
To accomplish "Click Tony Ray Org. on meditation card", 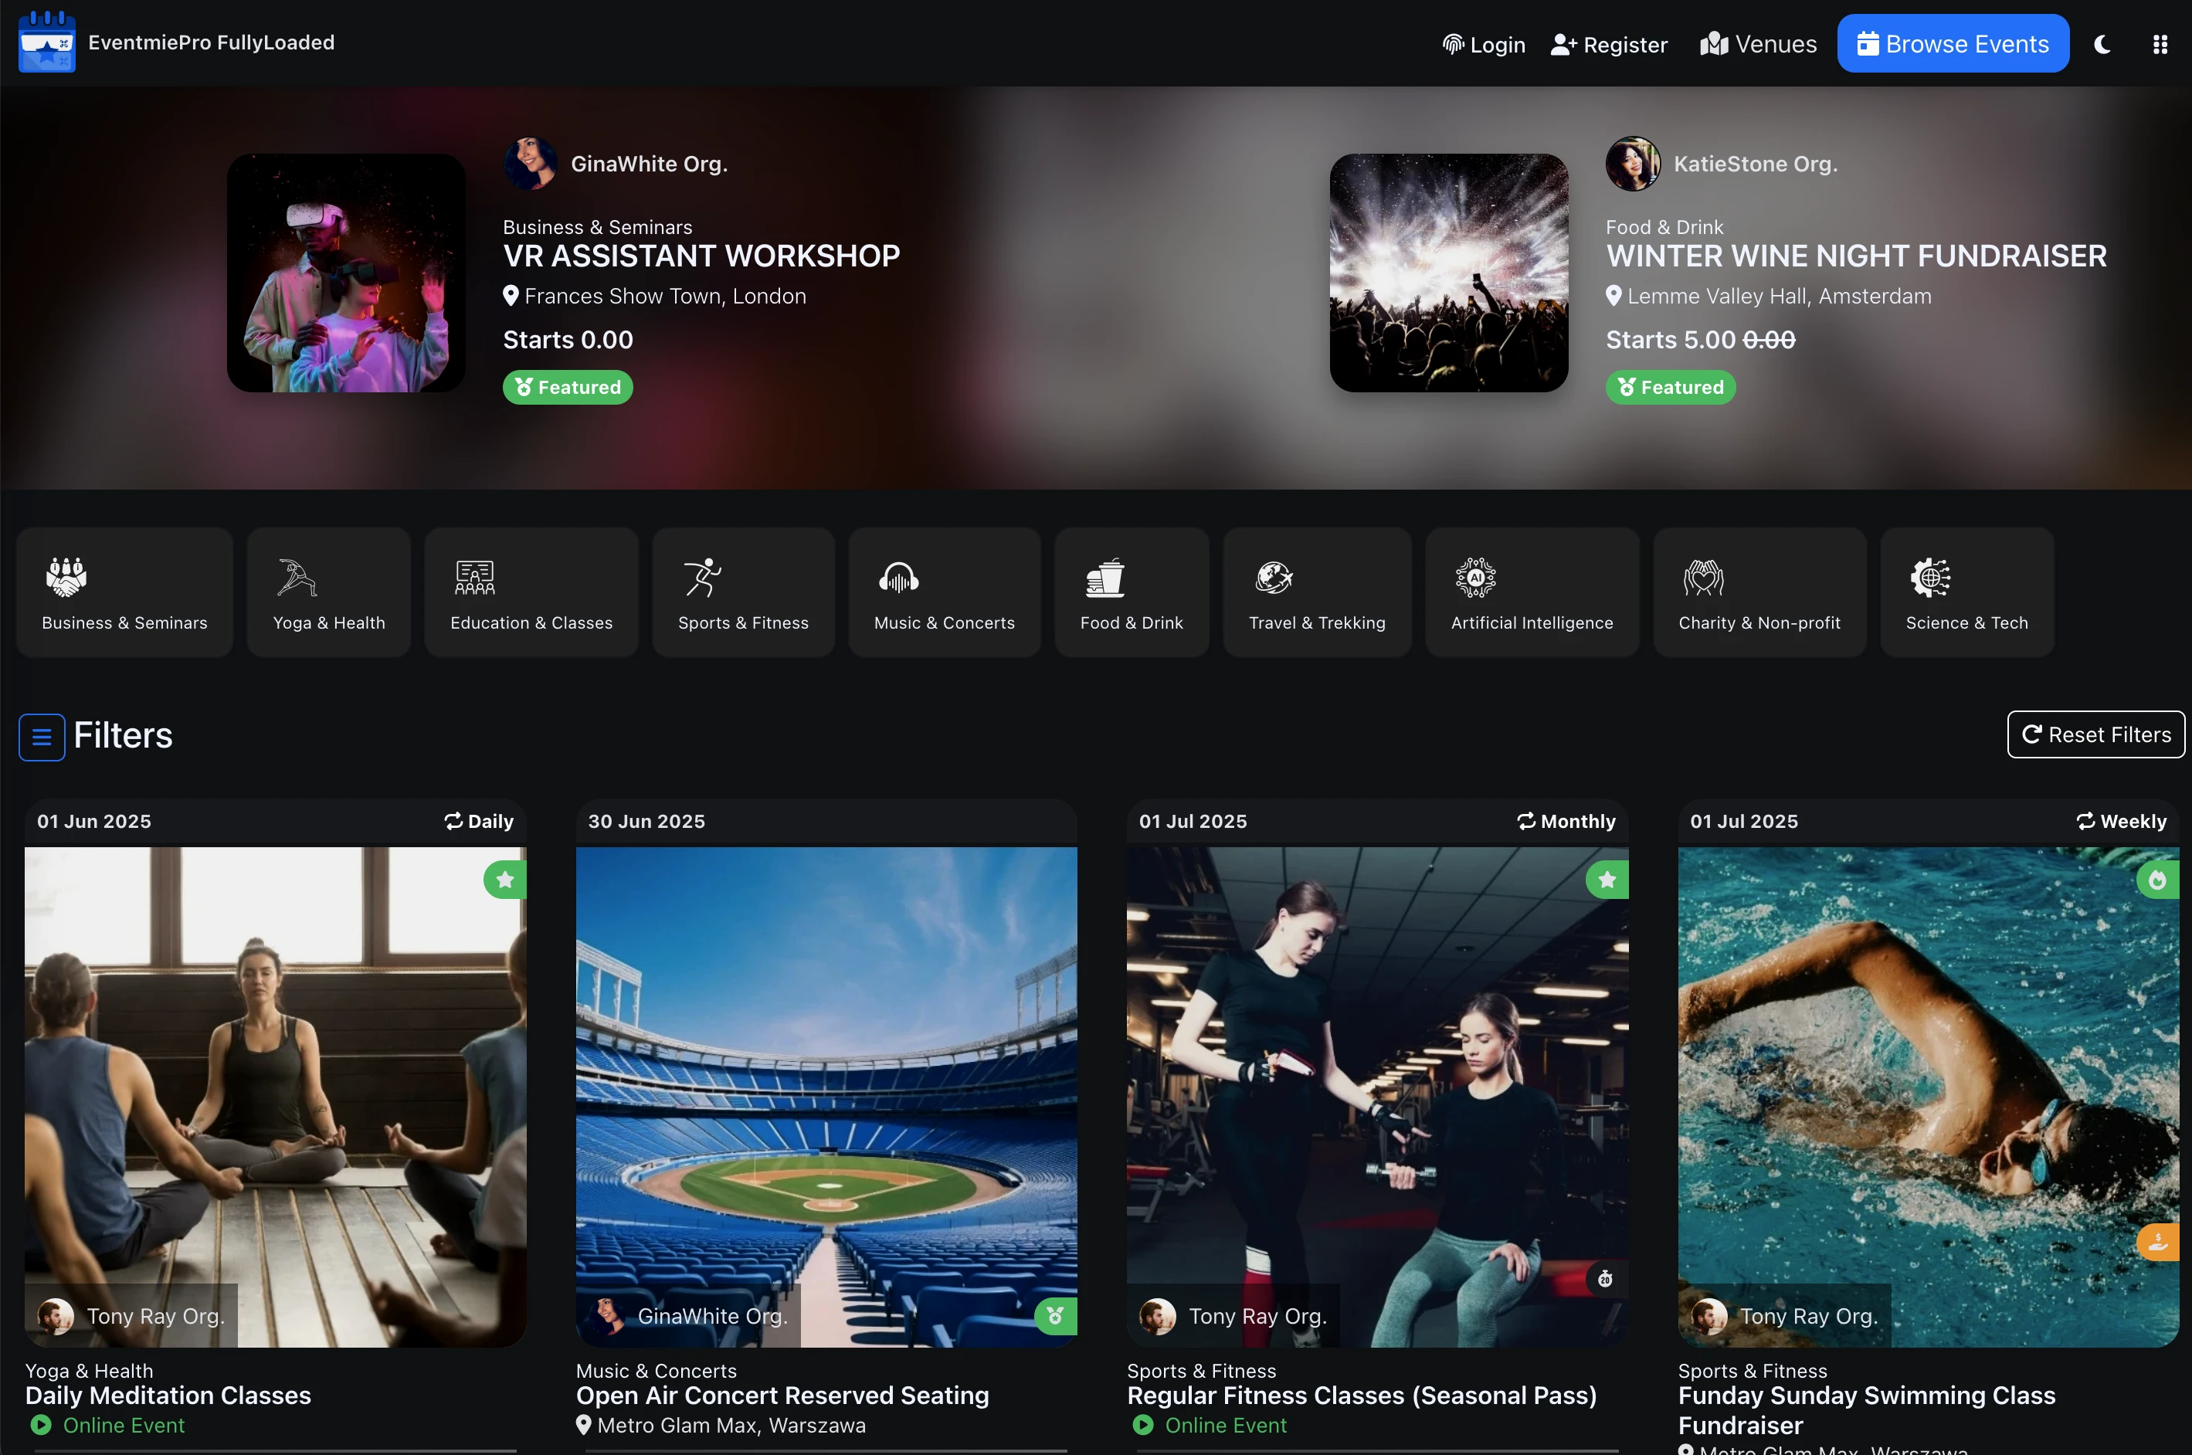I will (x=131, y=1316).
